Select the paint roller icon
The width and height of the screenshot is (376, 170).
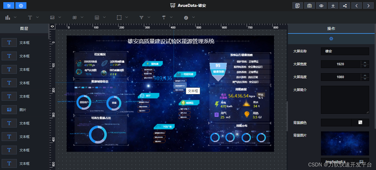[164, 18]
